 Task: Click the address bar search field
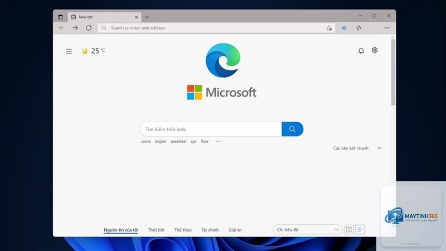point(216,28)
